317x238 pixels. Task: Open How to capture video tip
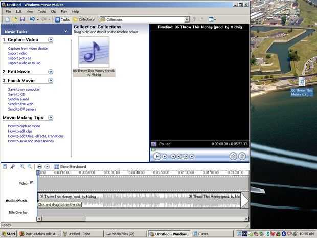(x=24, y=126)
